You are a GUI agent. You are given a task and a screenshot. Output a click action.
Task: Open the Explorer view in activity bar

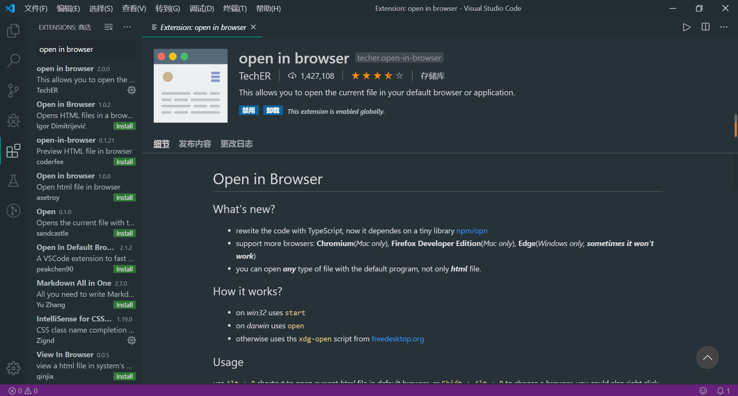[x=13, y=31]
